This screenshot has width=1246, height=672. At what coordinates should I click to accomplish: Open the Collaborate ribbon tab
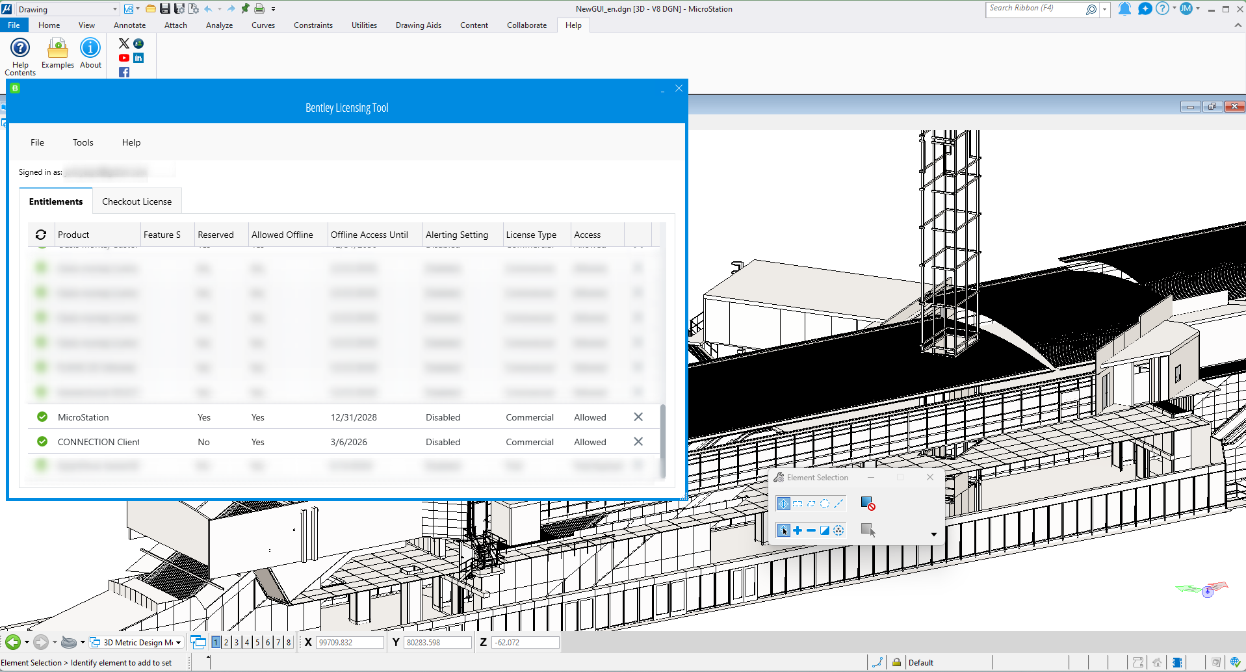526,25
